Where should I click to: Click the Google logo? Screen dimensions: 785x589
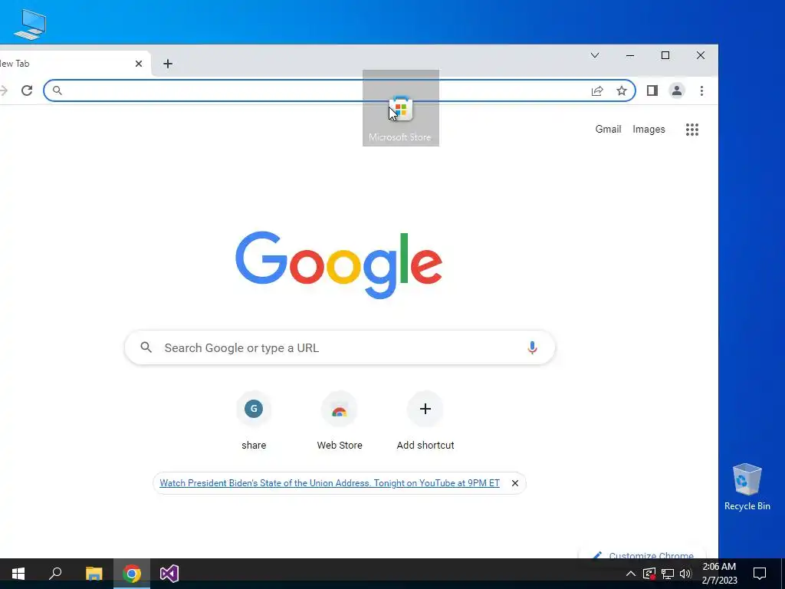[x=339, y=265]
